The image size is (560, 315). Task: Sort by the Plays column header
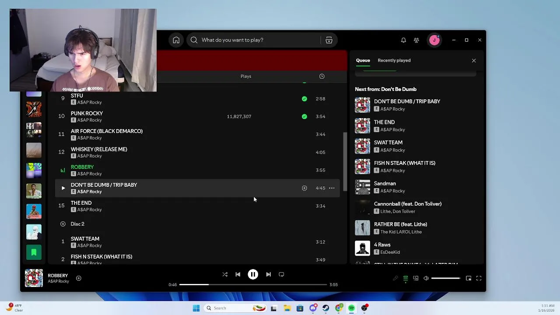(246, 77)
